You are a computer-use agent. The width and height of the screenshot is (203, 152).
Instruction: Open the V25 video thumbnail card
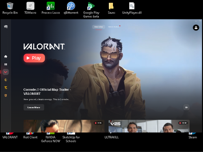[149, 126]
